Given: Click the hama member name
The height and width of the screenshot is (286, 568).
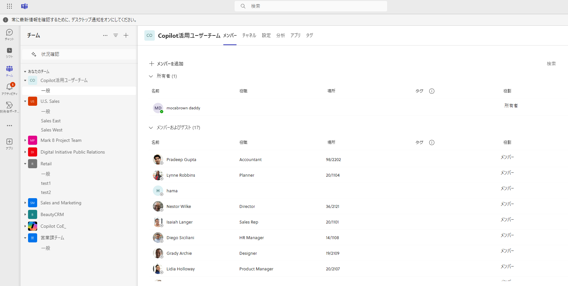Looking at the screenshot, I should point(172,191).
